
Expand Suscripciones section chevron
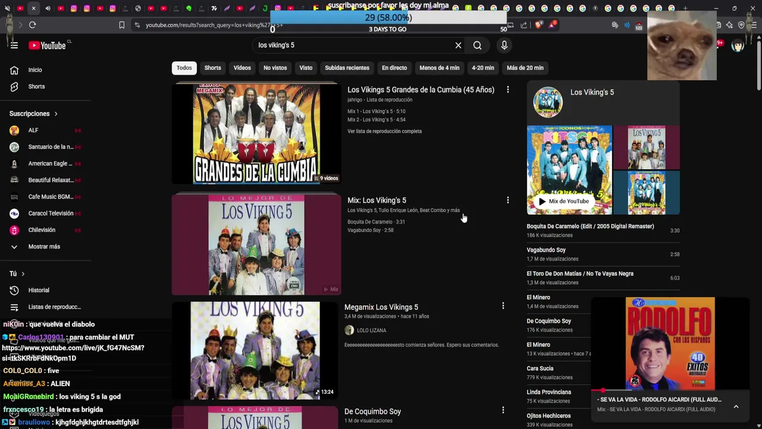pyautogui.click(x=56, y=114)
